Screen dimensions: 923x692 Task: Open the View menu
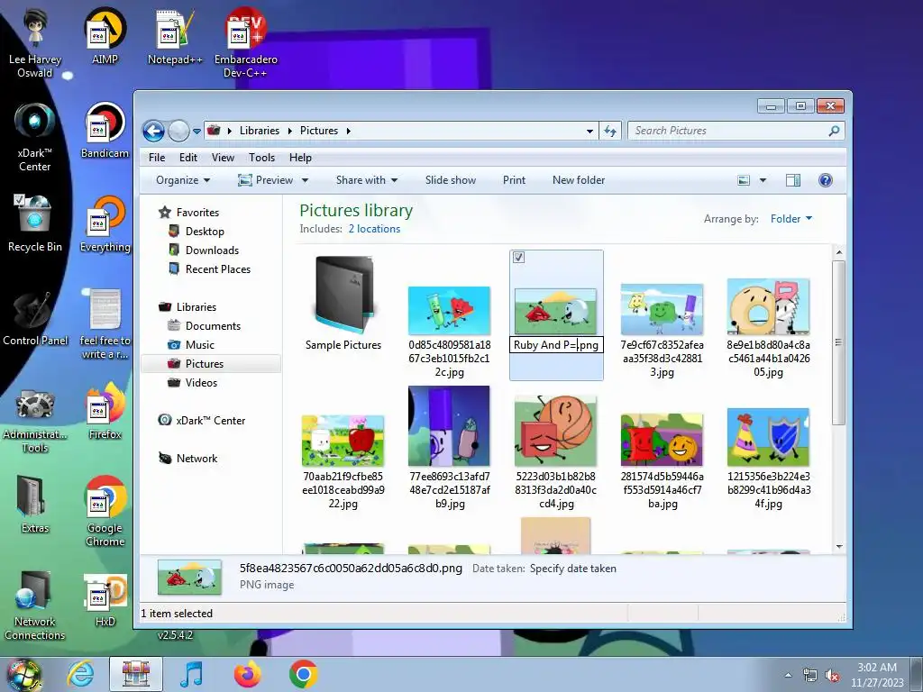pos(223,158)
